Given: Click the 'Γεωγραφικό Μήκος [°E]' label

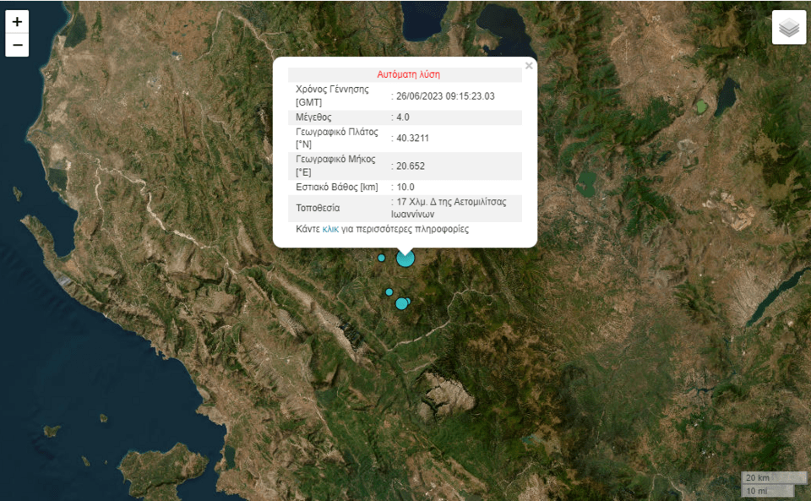Looking at the screenshot, I should click(335, 166).
